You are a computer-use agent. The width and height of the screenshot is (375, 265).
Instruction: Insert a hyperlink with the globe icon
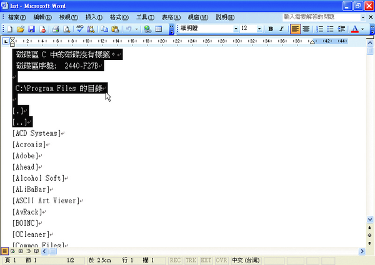tap(147, 29)
